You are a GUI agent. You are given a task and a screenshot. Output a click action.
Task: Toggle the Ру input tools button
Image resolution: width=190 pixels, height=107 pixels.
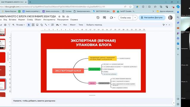pos(57,25)
